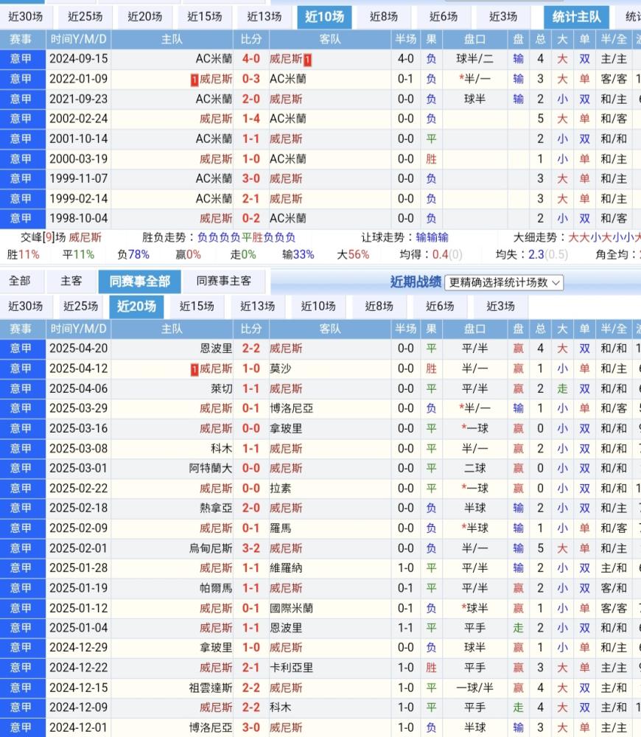This screenshot has width=641, height=737.
Task: Select the 主客 filter tab
Action: coord(71,281)
